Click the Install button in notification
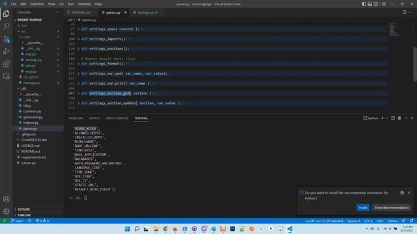The height and width of the screenshot is (234, 417). (x=363, y=207)
